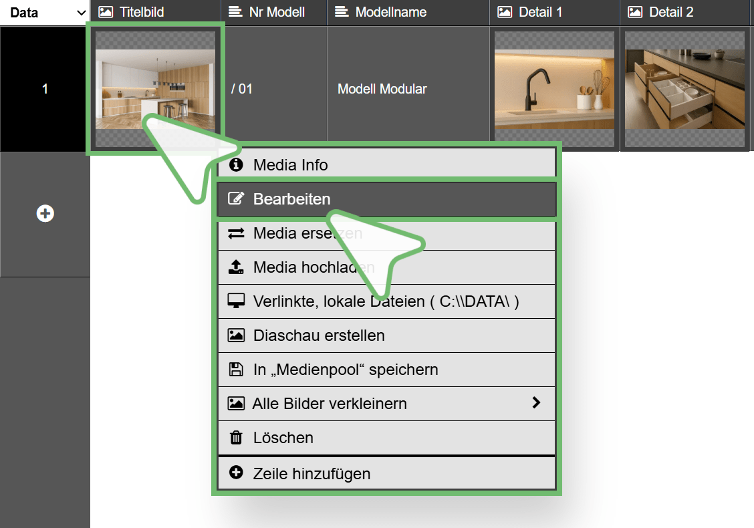The width and height of the screenshot is (754, 528).
Task: Open the Detail 1 faucet thumbnail
Action: coord(554,89)
